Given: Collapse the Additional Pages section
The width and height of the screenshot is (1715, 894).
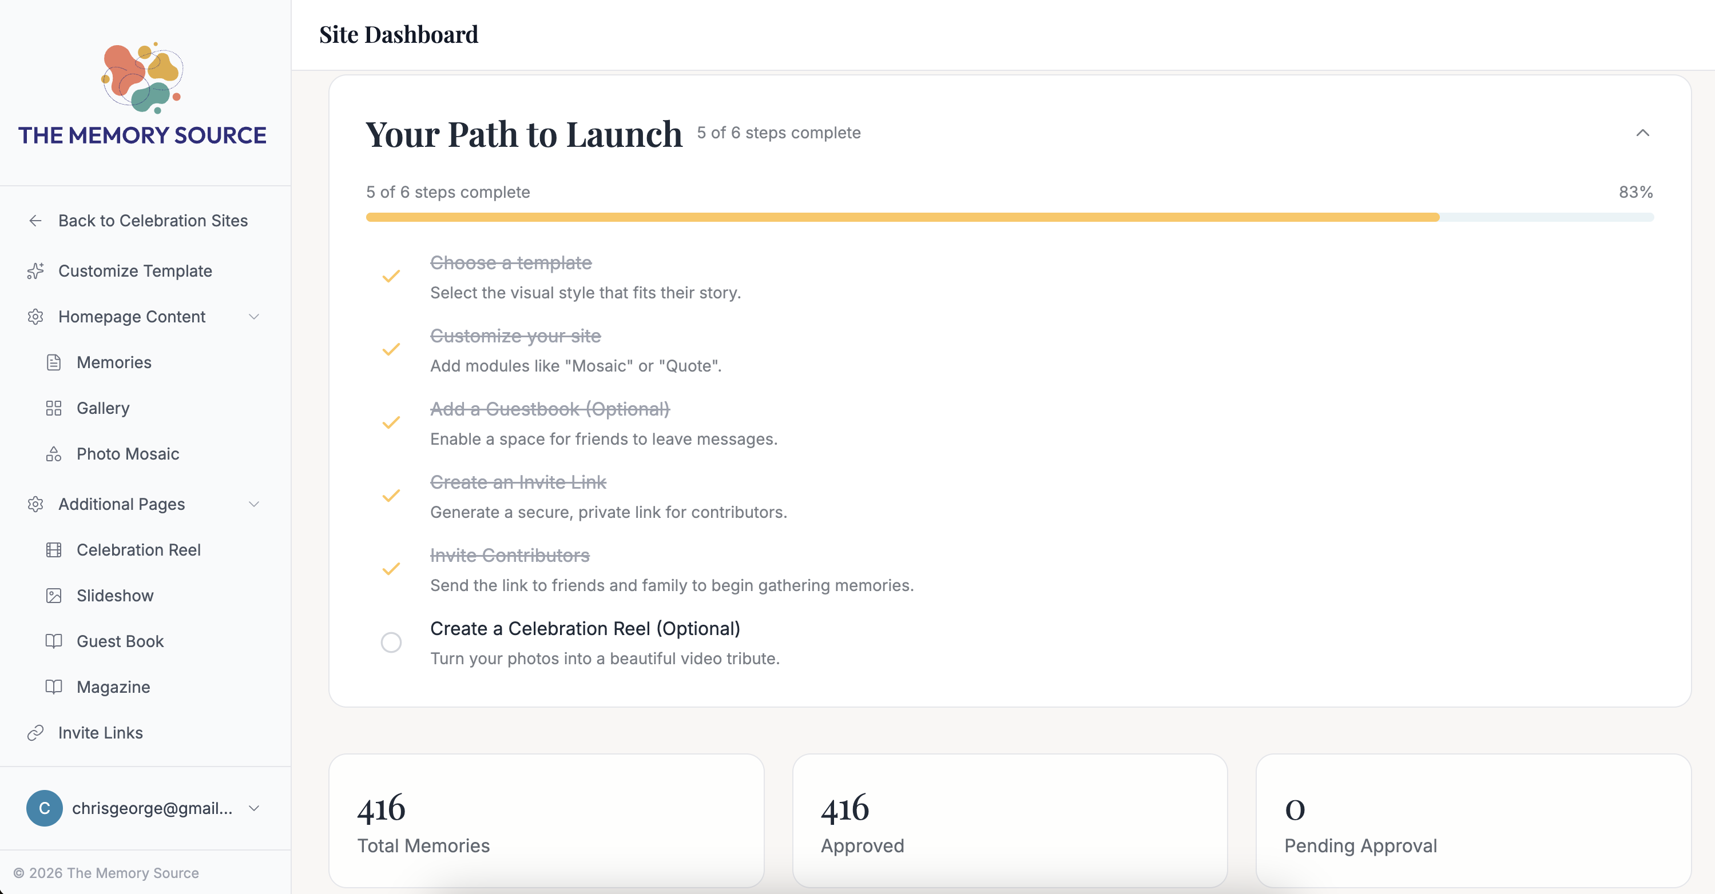Looking at the screenshot, I should pyautogui.click(x=253, y=504).
